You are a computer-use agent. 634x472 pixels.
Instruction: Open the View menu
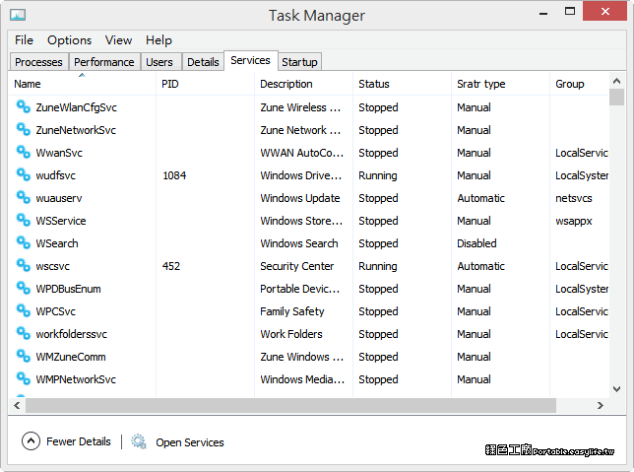[118, 40]
